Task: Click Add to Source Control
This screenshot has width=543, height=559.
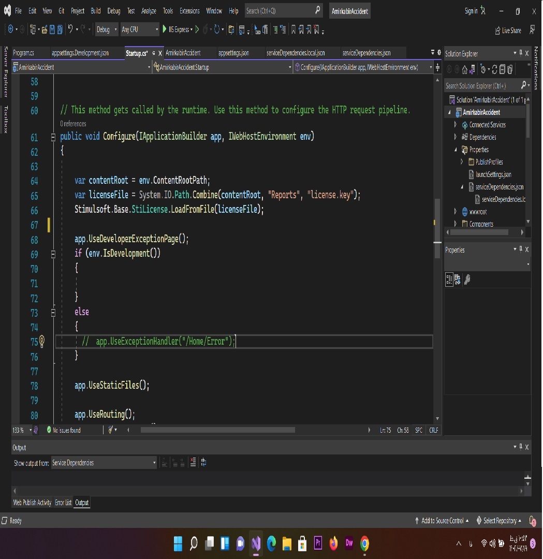Action: [442, 521]
